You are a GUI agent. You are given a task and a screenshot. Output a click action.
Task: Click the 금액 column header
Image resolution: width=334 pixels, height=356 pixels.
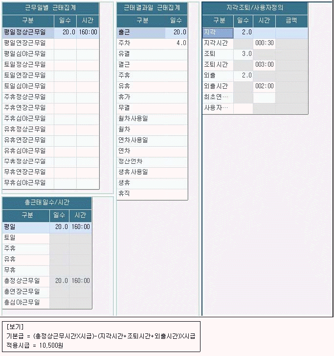pos(291,21)
